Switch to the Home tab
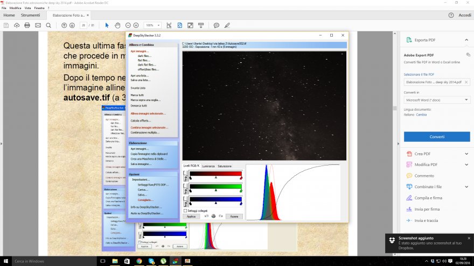This screenshot has height=266, width=474. [9, 15]
